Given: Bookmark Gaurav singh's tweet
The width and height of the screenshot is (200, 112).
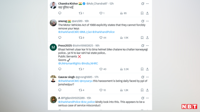Looking at the screenshot, I should pos(142,90).
